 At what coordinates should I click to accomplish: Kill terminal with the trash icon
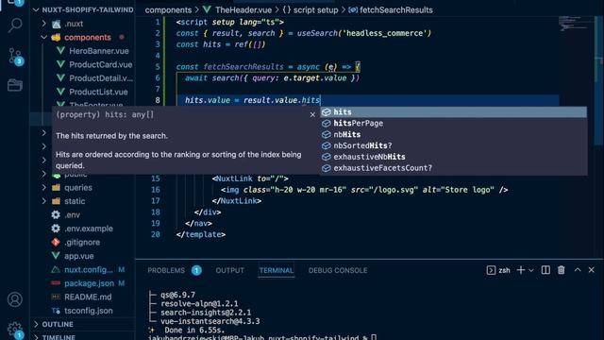click(x=562, y=270)
